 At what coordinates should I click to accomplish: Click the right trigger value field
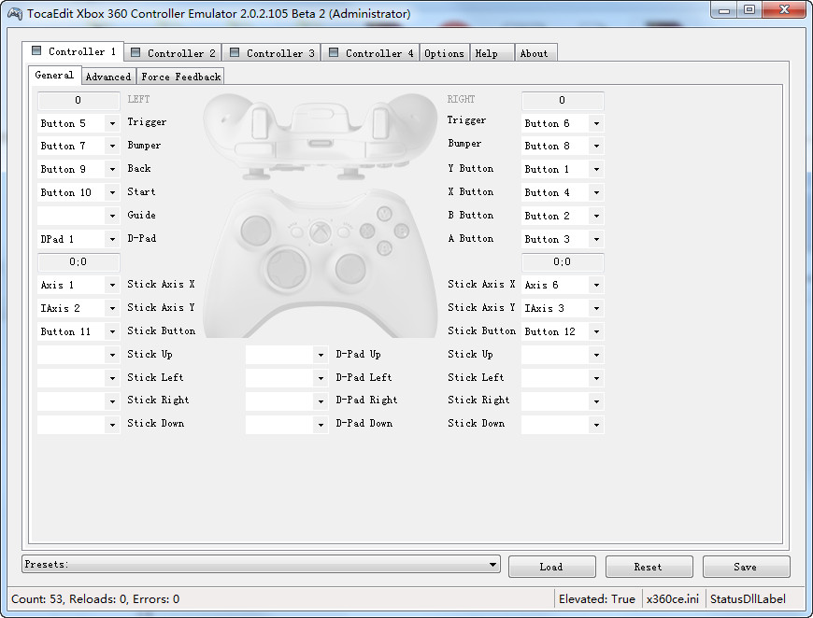point(563,100)
